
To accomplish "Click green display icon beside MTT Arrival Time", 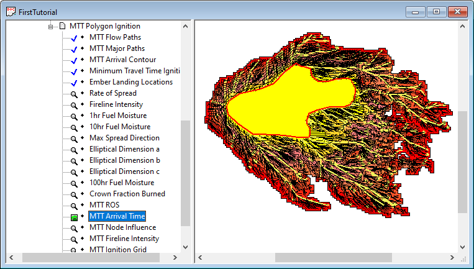I will (x=74, y=217).
